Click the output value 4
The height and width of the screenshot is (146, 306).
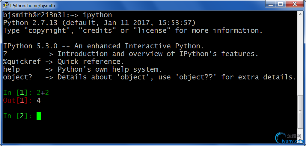tap(39, 100)
